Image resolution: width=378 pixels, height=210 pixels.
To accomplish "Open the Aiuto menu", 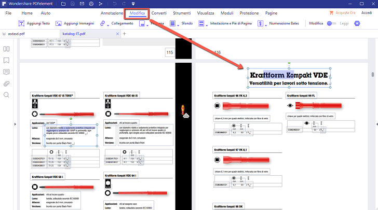I will (x=46, y=13).
